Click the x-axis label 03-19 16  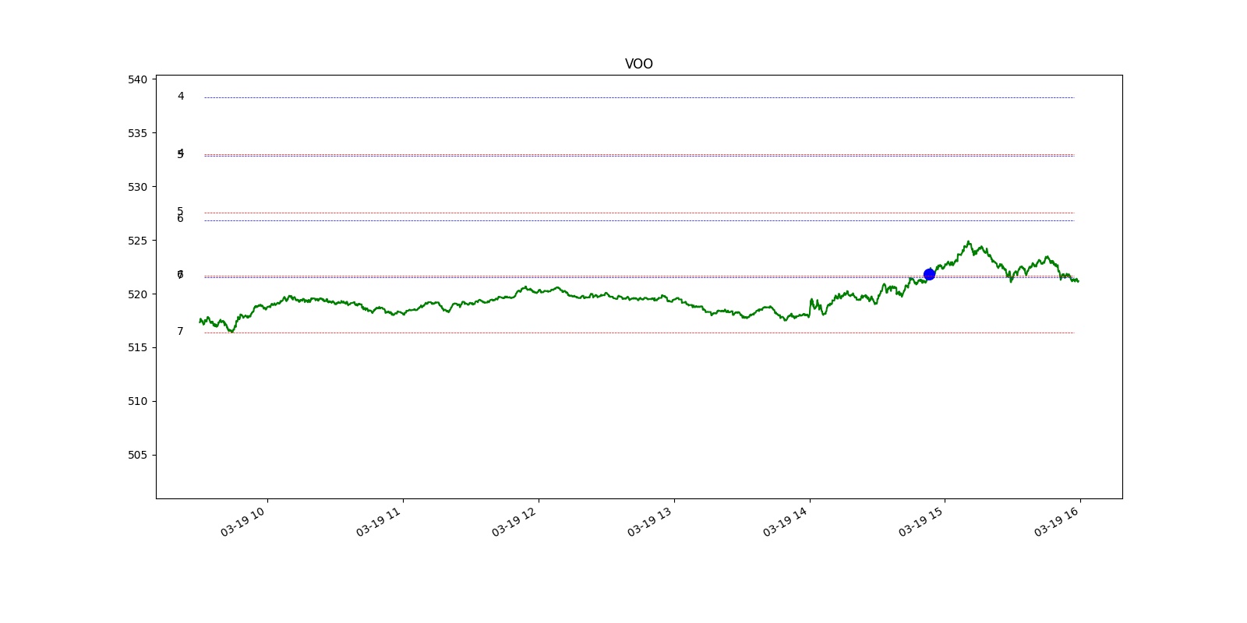1057,522
